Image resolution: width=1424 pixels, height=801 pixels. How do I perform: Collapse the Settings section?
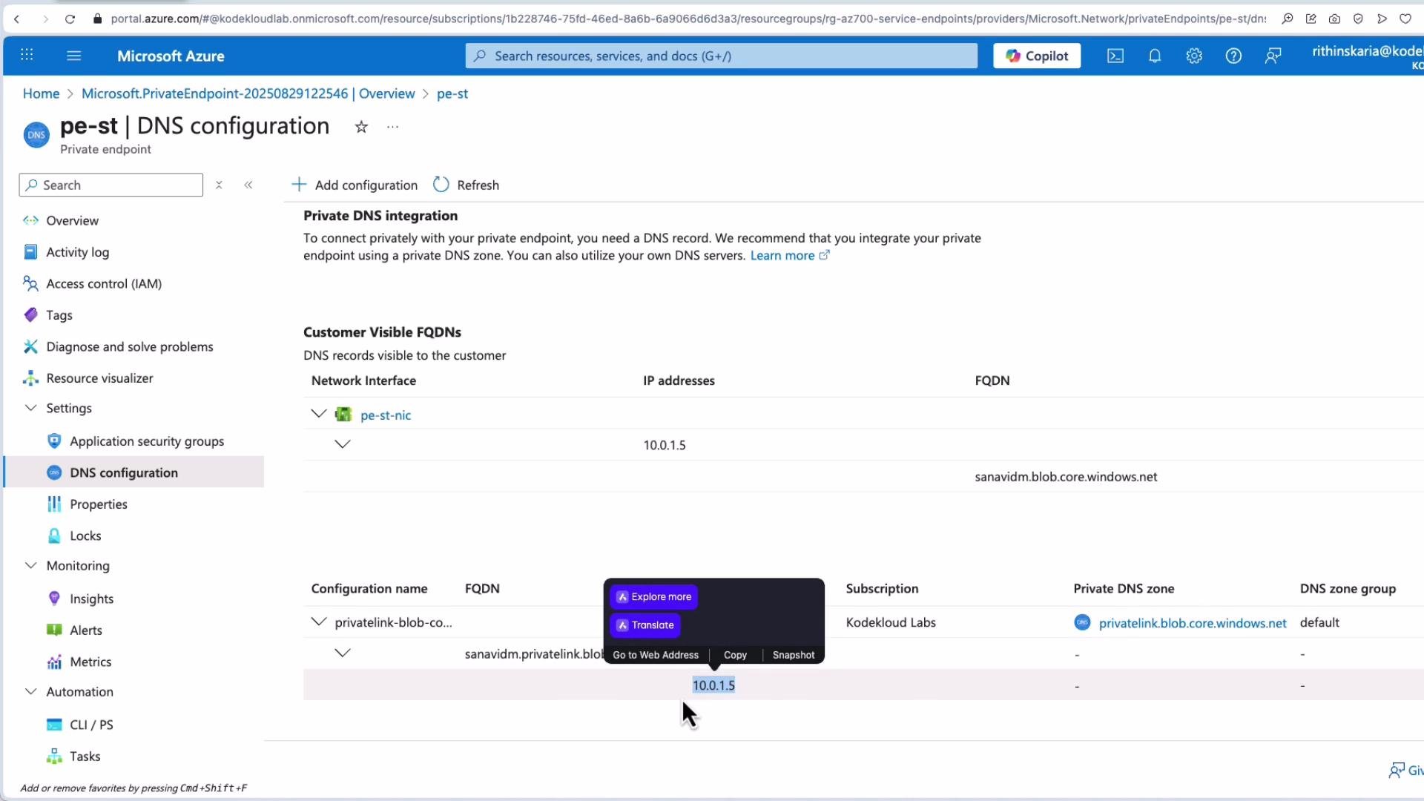point(31,408)
